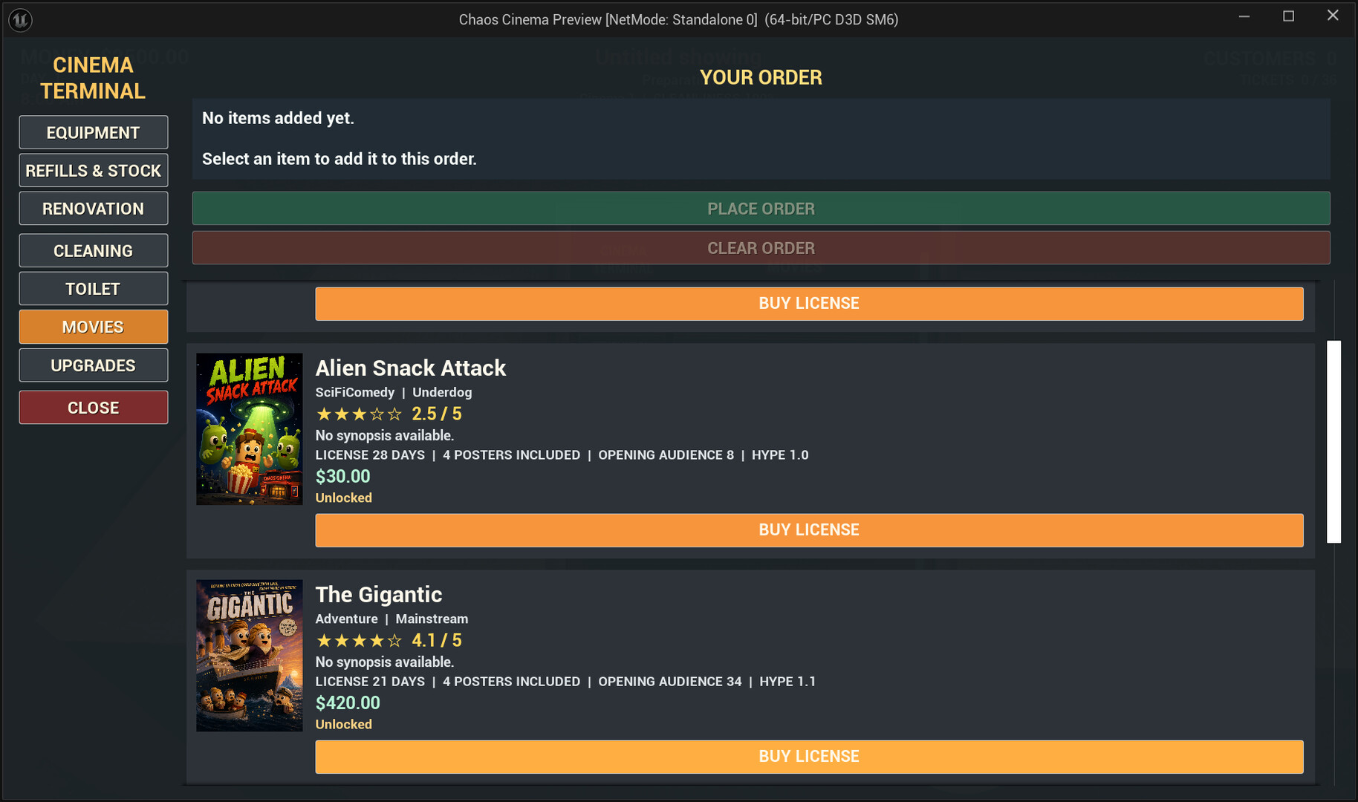Click the Alien Snack Attack poster thumbnail
The width and height of the screenshot is (1358, 802).
coord(250,429)
